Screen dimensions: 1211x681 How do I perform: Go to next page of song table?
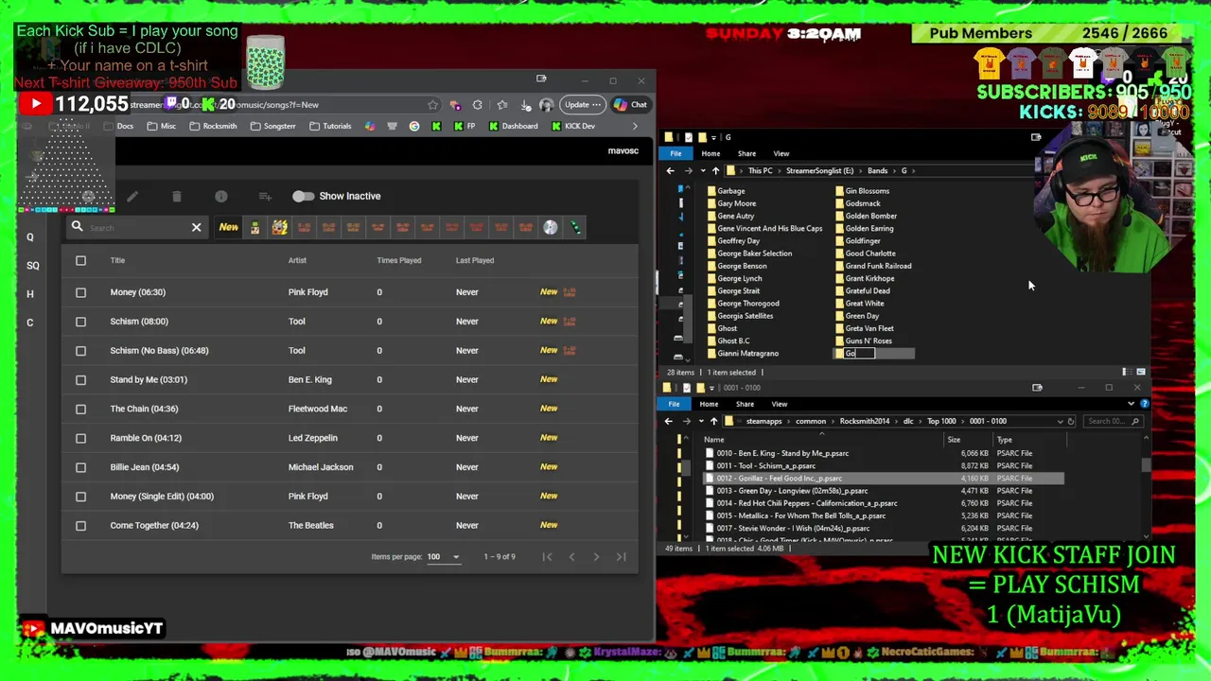click(x=596, y=556)
